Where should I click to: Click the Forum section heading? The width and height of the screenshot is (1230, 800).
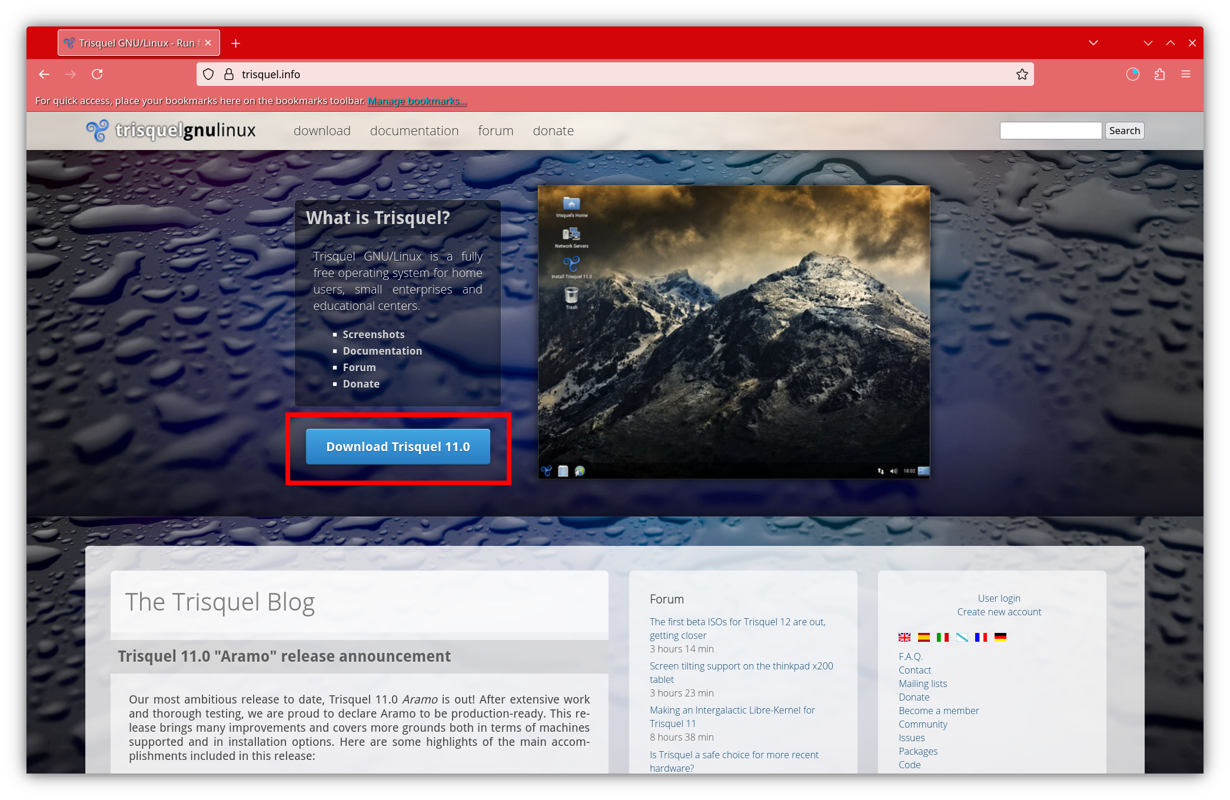tap(667, 599)
